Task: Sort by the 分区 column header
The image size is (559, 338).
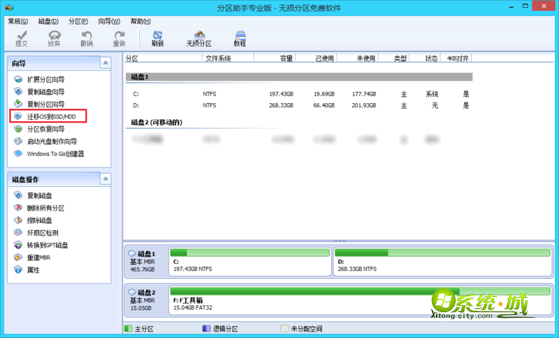Action: coord(163,59)
